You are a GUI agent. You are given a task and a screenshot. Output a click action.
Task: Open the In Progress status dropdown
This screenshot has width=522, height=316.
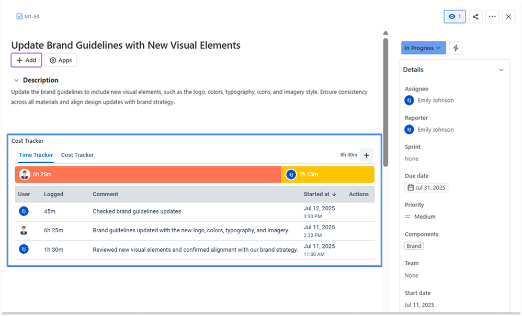point(423,48)
